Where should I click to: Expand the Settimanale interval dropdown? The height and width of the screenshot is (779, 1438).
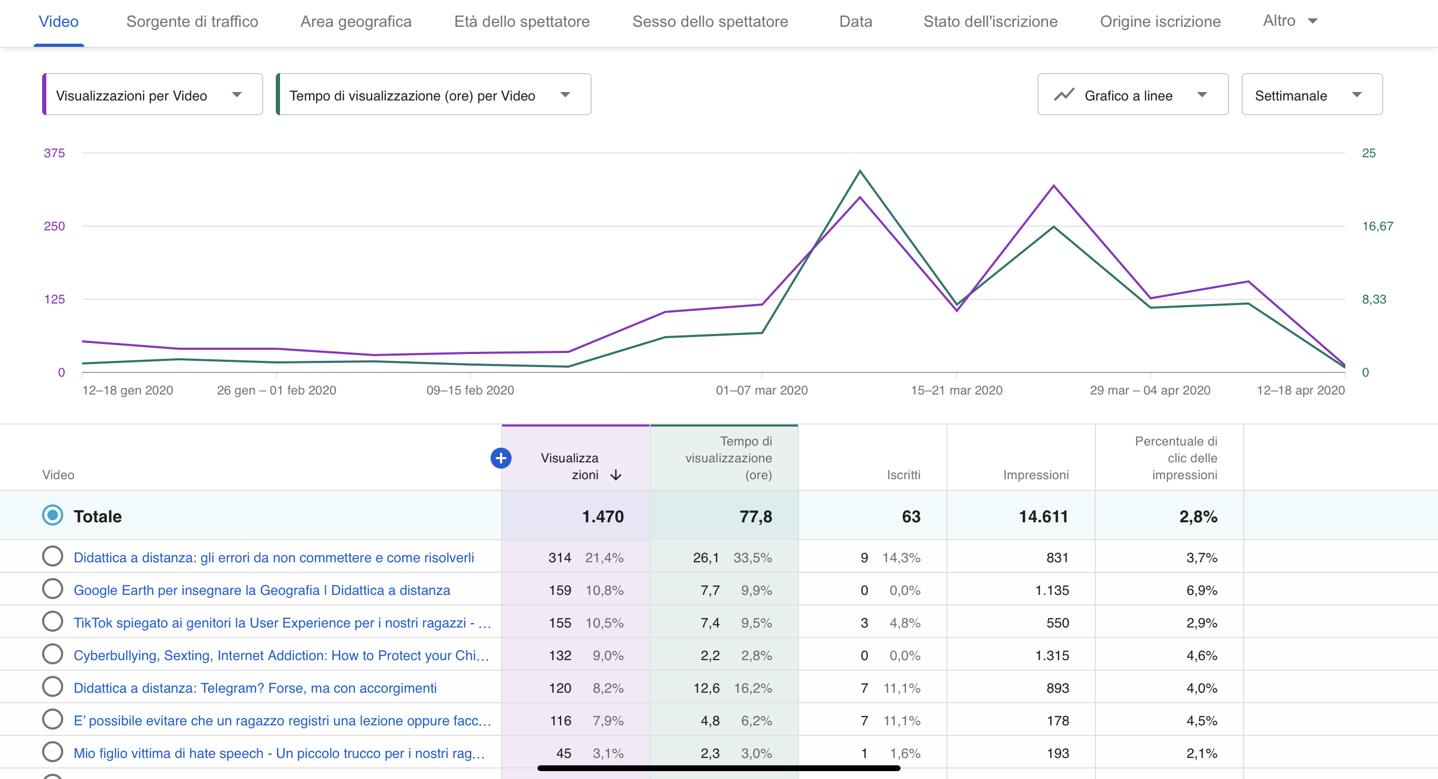[1311, 95]
